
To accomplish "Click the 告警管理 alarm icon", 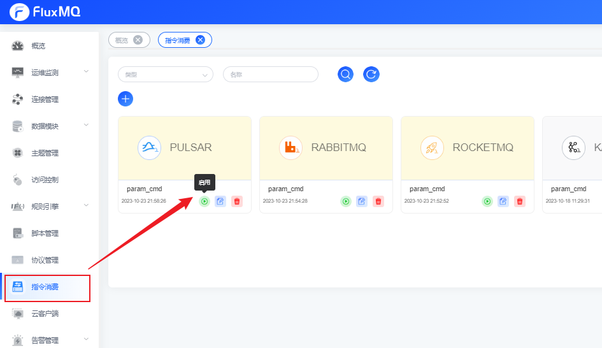I will click(18, 340).
